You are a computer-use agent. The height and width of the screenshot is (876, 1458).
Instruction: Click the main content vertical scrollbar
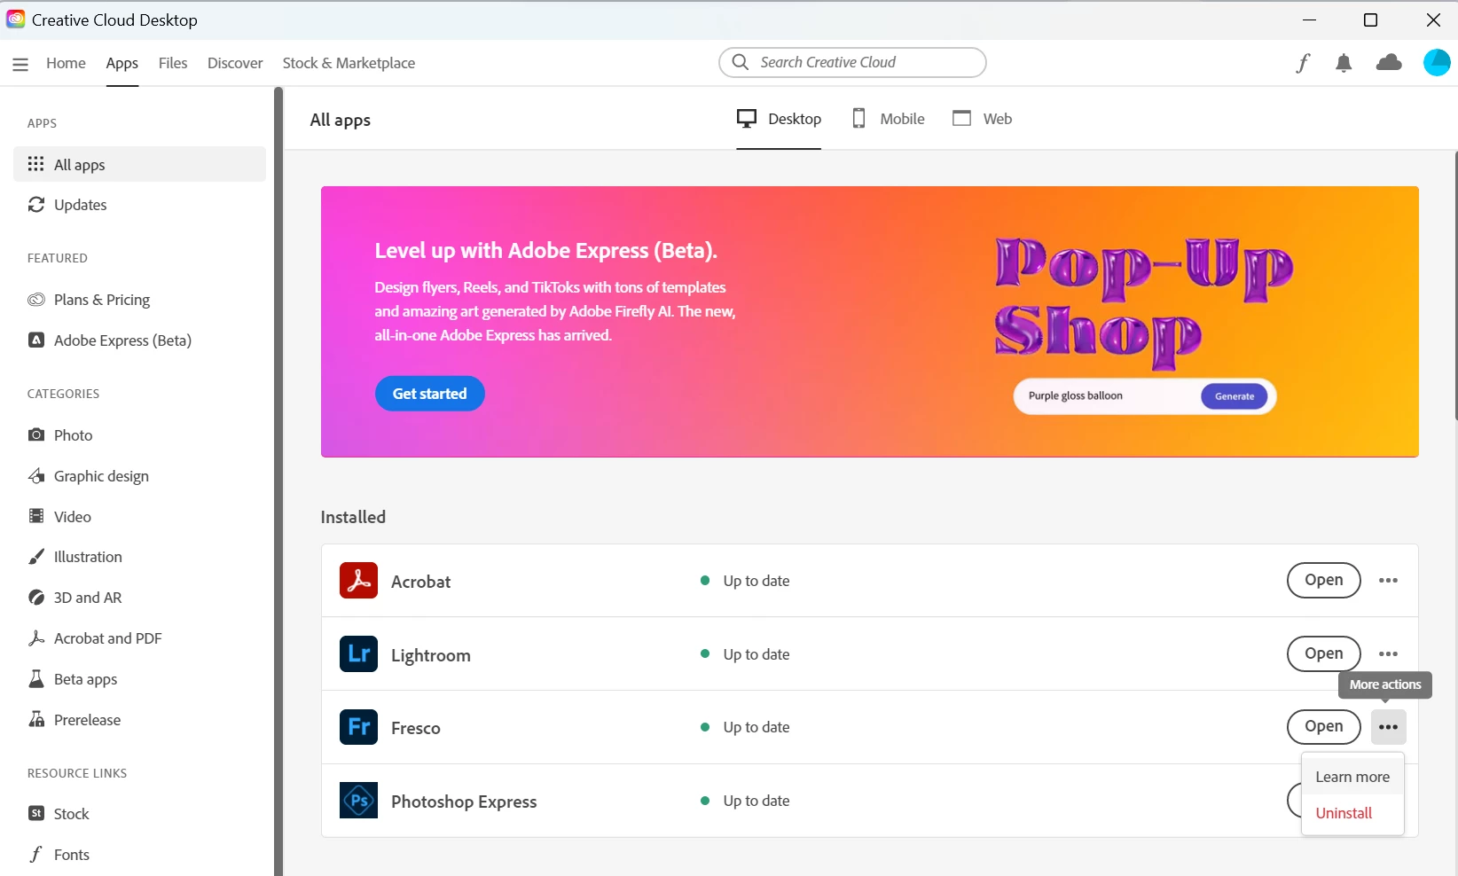(1455, 285)
